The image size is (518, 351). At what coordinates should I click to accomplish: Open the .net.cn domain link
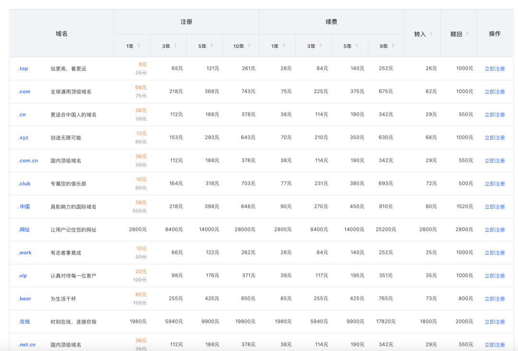pos(27,345)
